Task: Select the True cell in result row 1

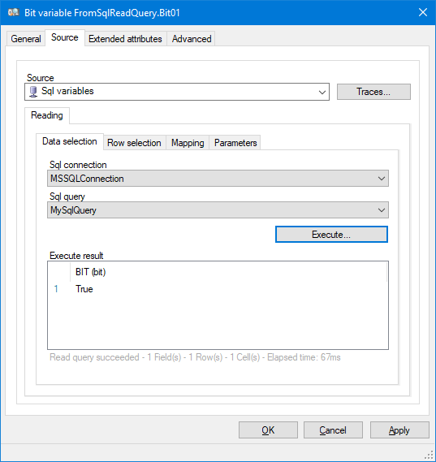Action: point(84,289)
